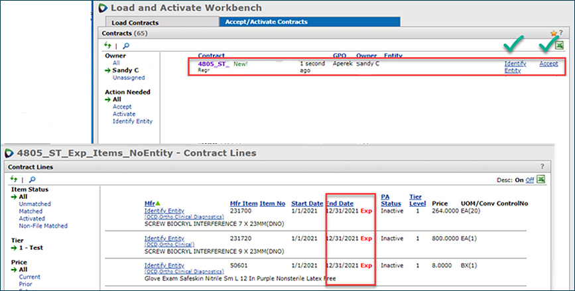Click the favorite star icon in Contracts
The image size is (575, 291).
[553, 33]
